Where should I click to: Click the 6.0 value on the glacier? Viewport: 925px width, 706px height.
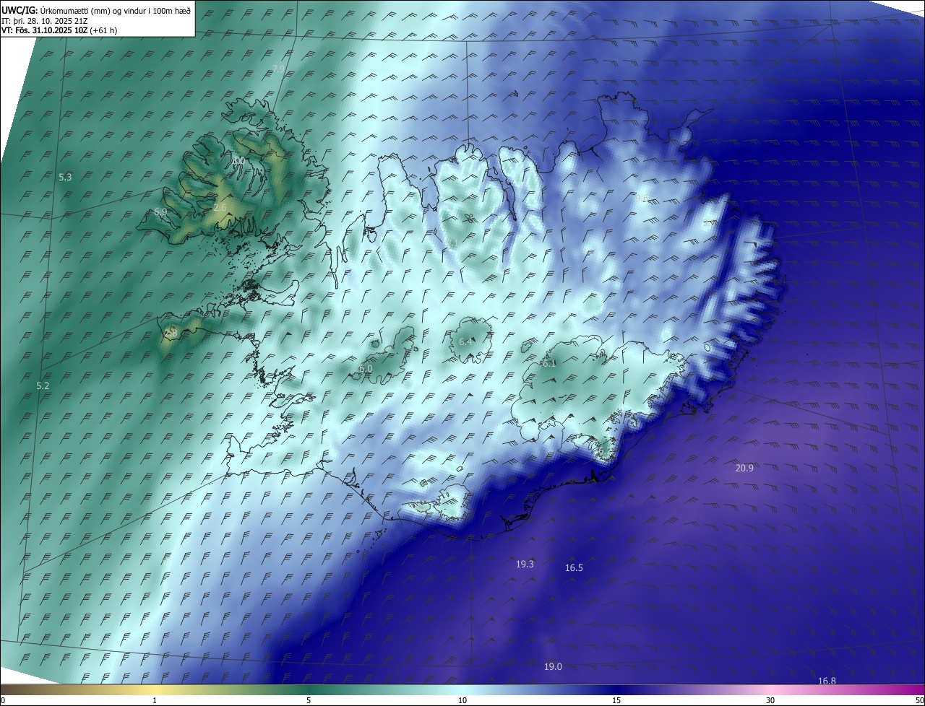tap(366, 368)
